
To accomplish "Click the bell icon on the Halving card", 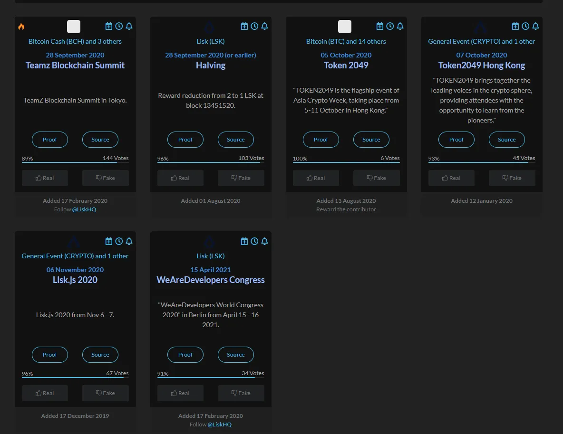I will pos(265,26).
